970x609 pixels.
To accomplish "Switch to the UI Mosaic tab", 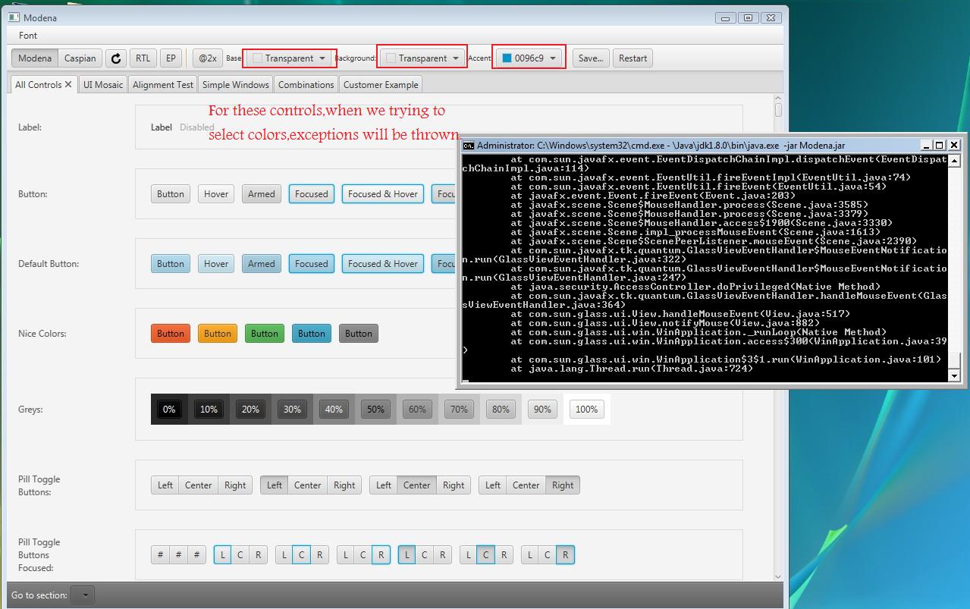I will [x=103, y=85].
